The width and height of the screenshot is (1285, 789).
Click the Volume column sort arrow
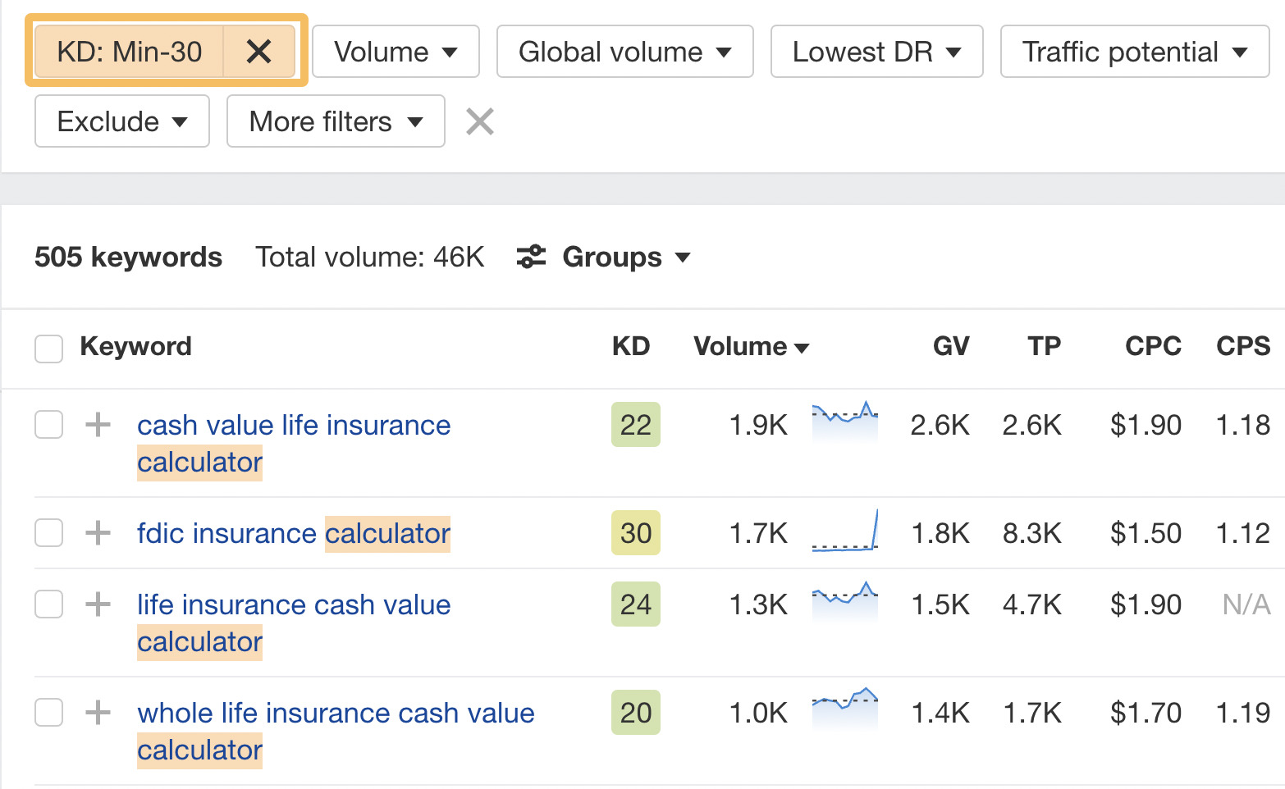click(802, 347)
